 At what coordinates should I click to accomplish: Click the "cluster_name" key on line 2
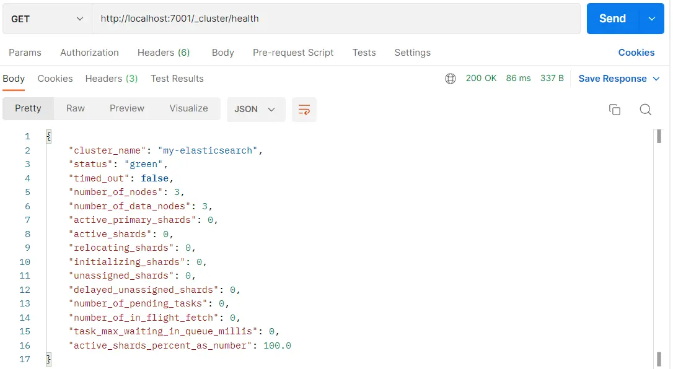click(x=108, y=150)
